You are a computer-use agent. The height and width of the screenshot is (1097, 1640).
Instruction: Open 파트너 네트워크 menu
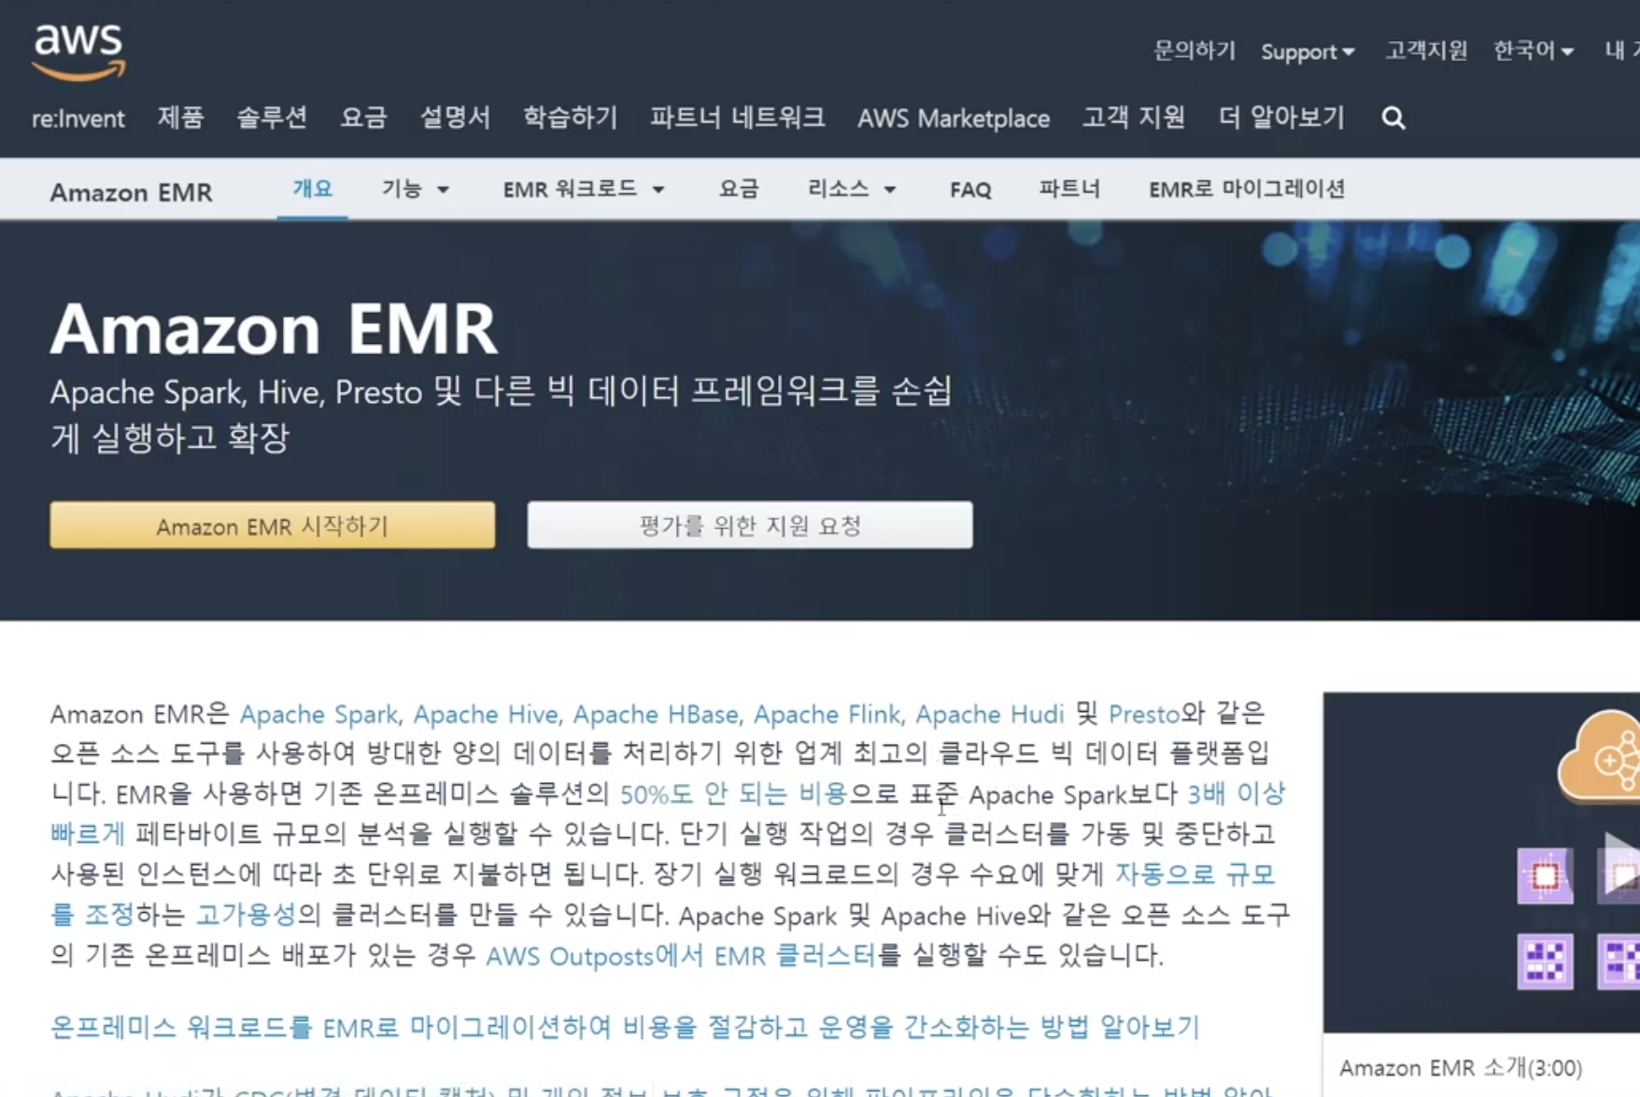click(738, 118)
